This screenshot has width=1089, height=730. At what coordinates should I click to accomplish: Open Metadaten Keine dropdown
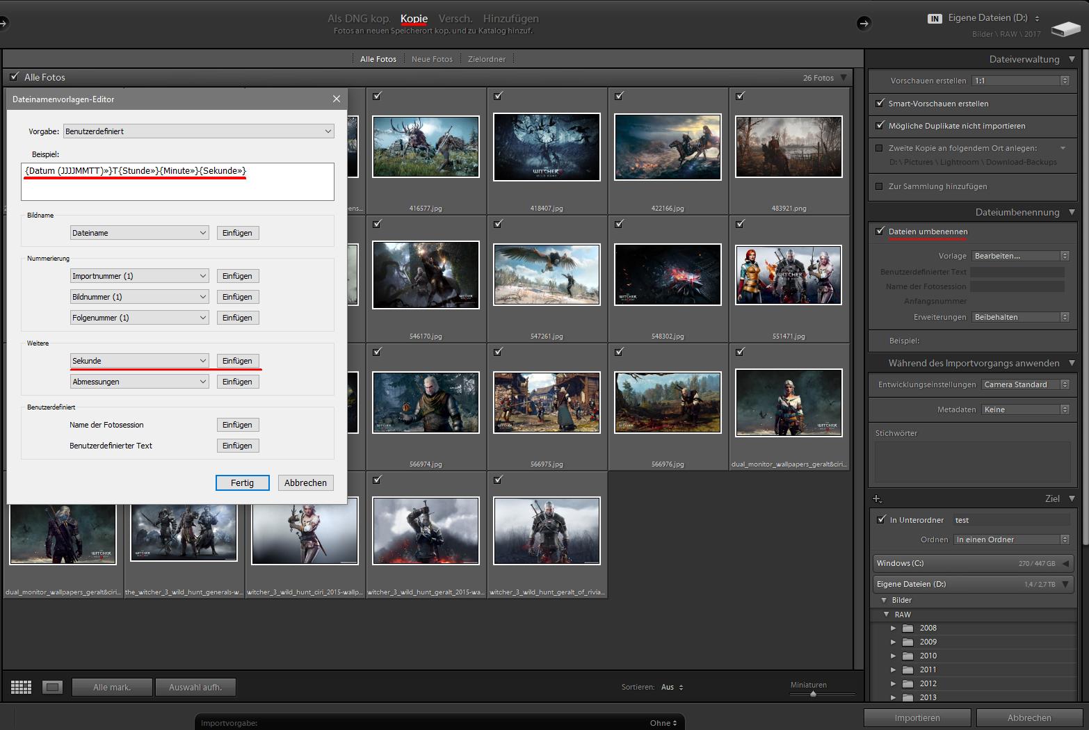click(x=1025, y=409)
